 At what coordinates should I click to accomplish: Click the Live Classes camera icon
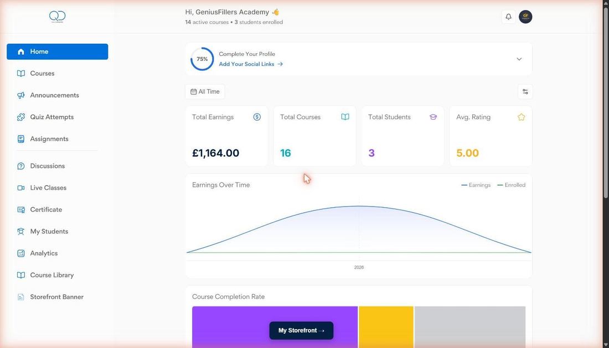pos(21,188)
